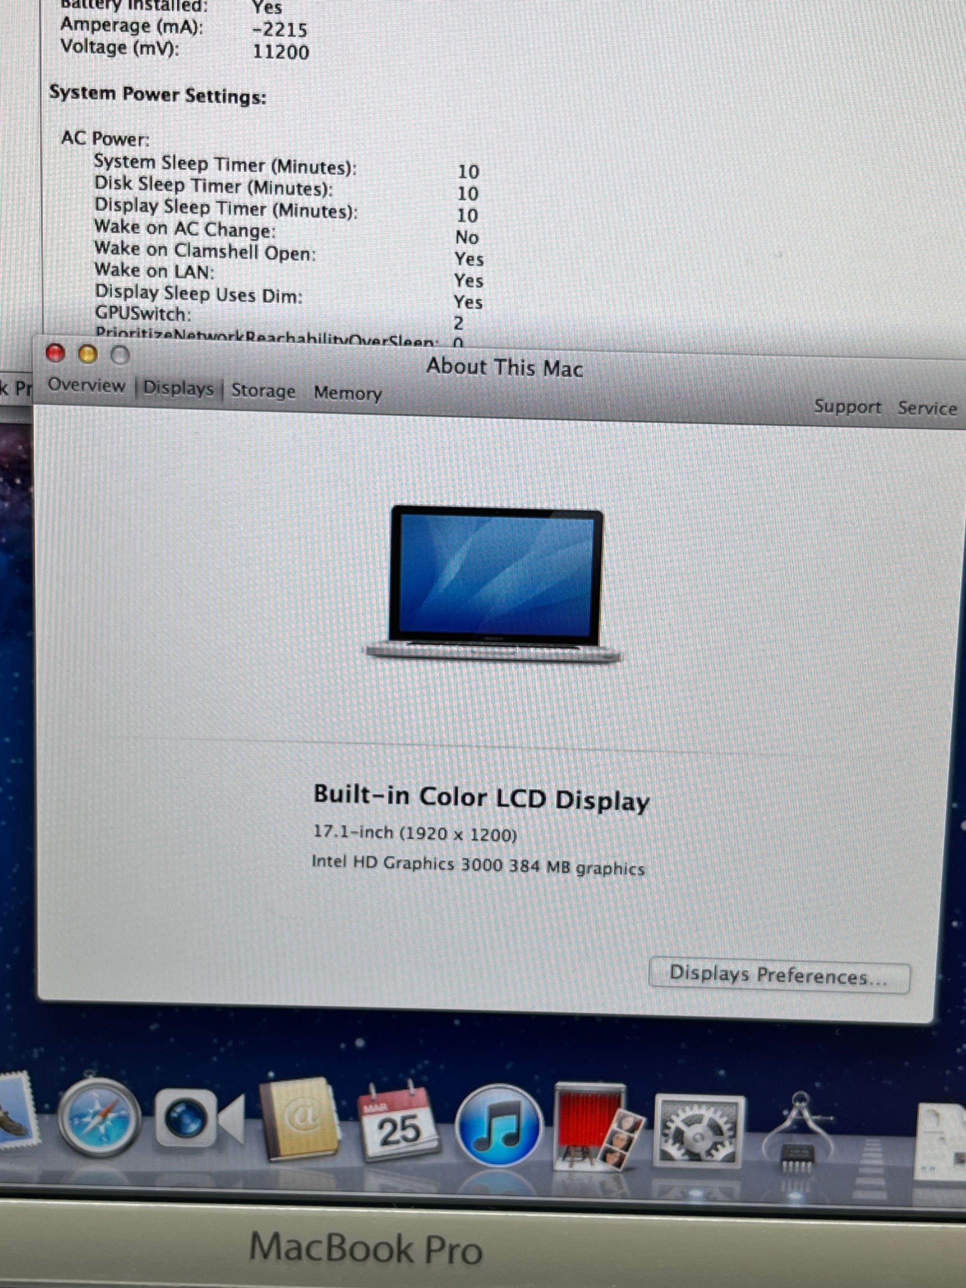Close the About This Mac window
Screen dimensions: 966x1288
55,353
